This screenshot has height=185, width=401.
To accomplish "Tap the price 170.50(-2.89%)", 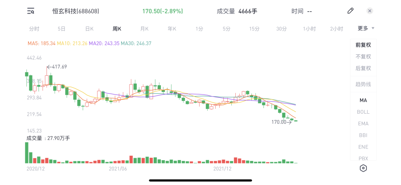I will point(163,11).
